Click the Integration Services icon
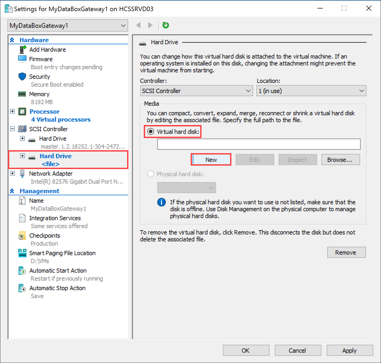The width and height of the screenshot is (381, 363). pyautogui.click(x=22, y=218)
